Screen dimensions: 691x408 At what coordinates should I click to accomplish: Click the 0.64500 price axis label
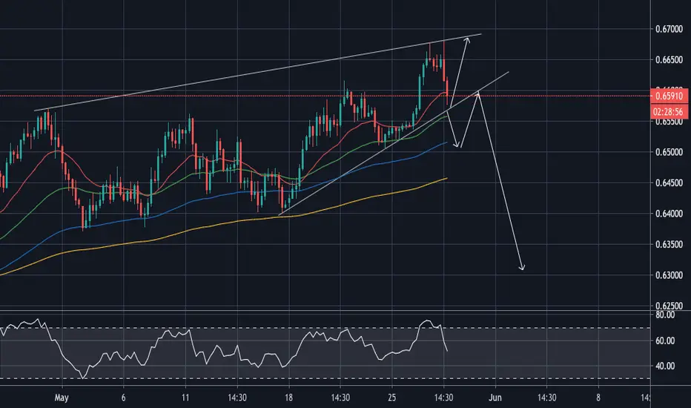pyautogui.click(x=669, y=182)
